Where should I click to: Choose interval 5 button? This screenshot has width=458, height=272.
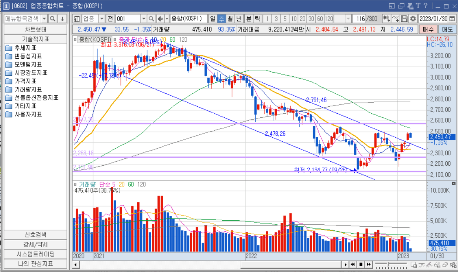click(285, 19)
